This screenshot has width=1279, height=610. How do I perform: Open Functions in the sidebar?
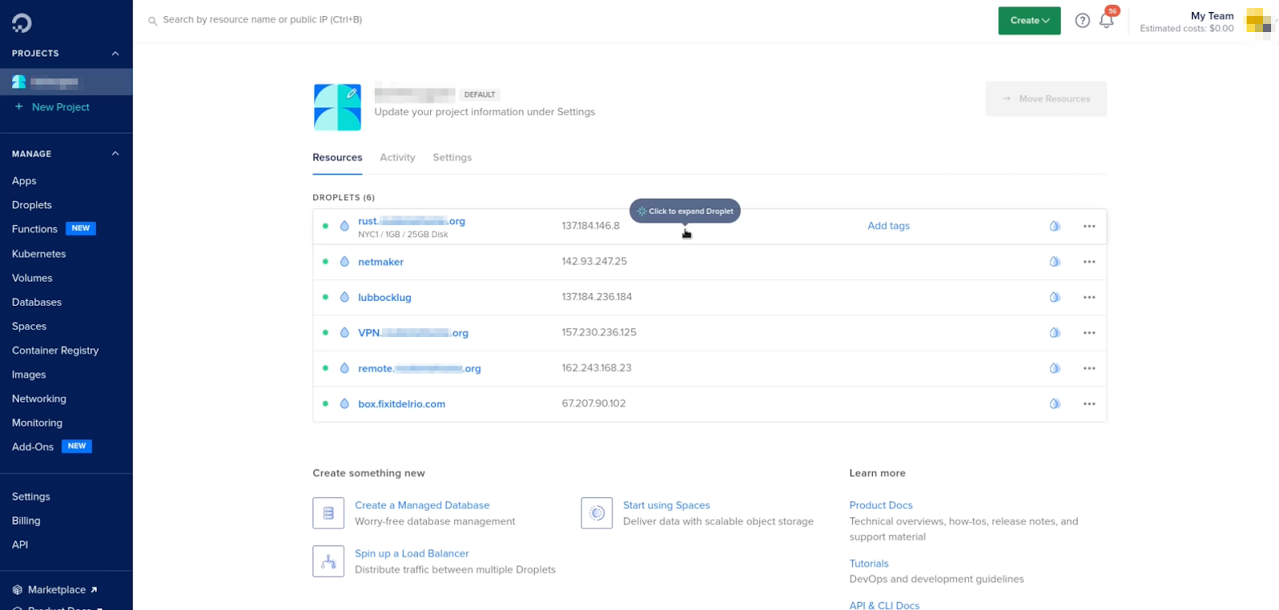pos(34,229)
